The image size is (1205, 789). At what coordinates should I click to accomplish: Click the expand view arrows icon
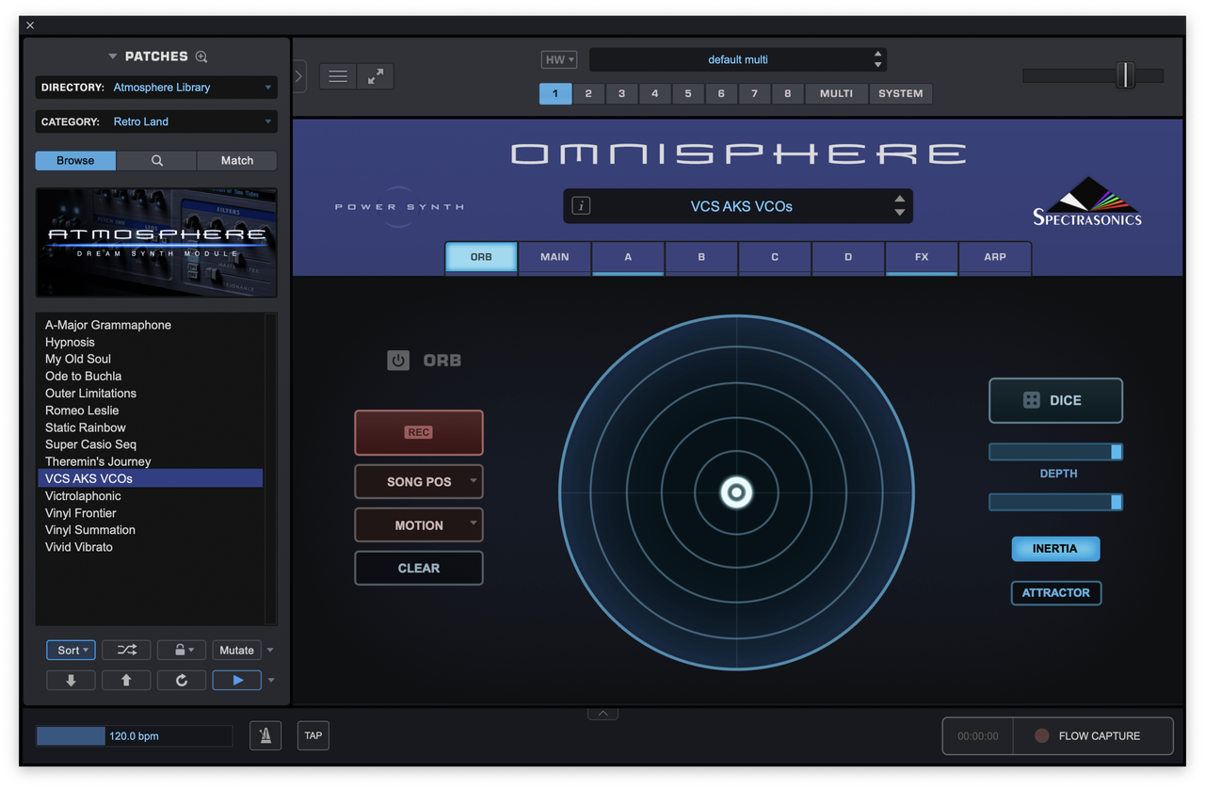click(x=375, y=76)
